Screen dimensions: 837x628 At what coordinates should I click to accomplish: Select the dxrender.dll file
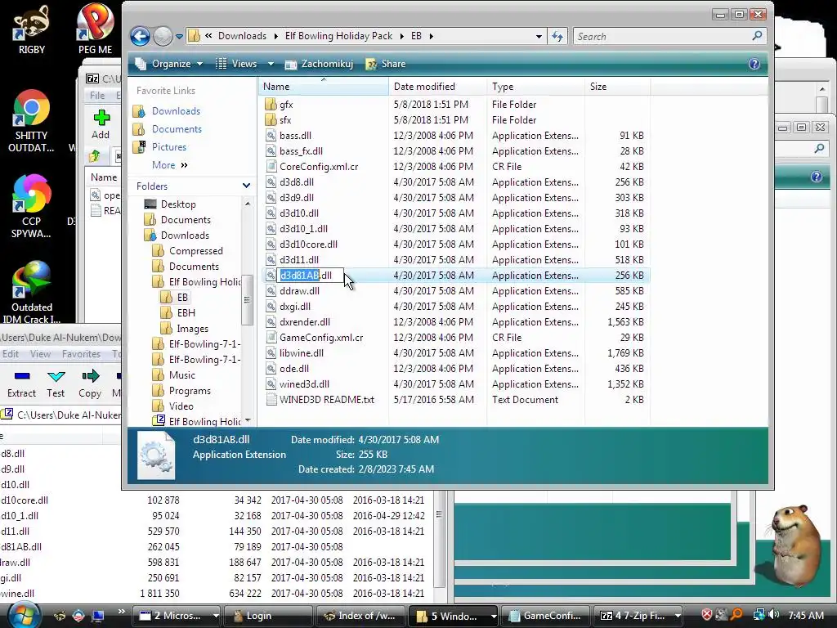[x=305, y=322]
